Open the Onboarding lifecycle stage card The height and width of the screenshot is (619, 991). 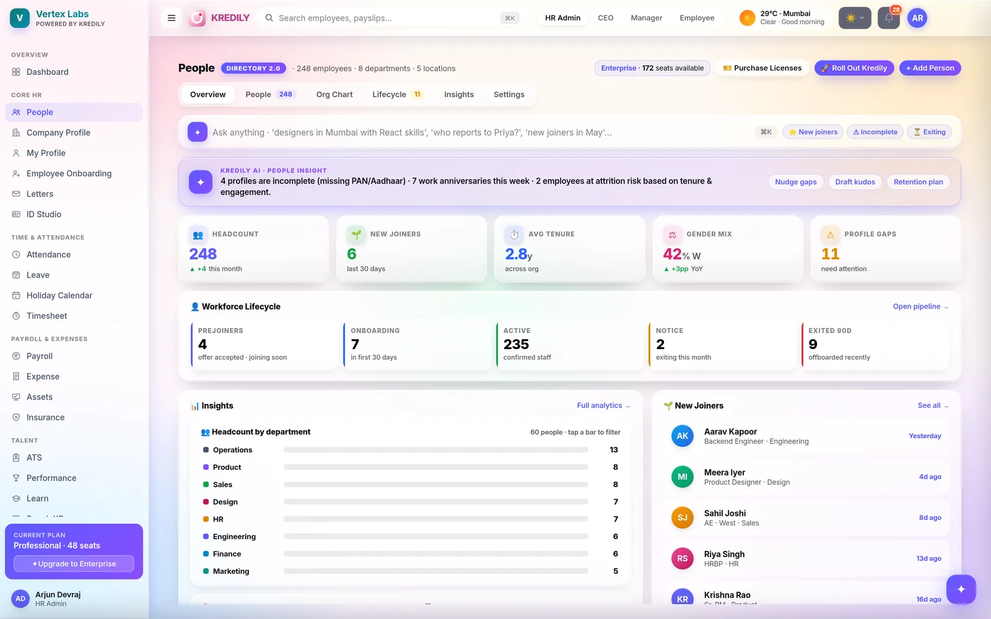(x=417, y=344)
